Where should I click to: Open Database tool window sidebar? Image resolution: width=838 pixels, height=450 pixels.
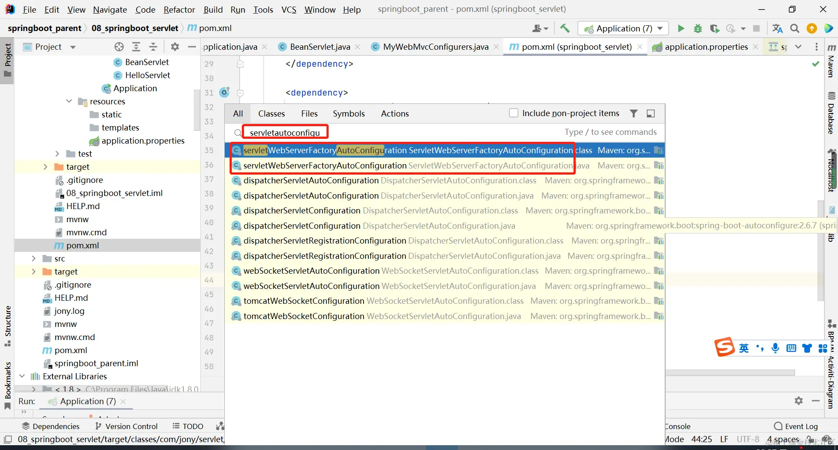coord(831,113)
